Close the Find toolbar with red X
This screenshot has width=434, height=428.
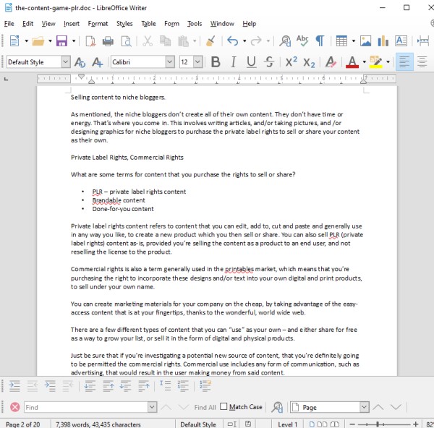[x=15, y=407]
